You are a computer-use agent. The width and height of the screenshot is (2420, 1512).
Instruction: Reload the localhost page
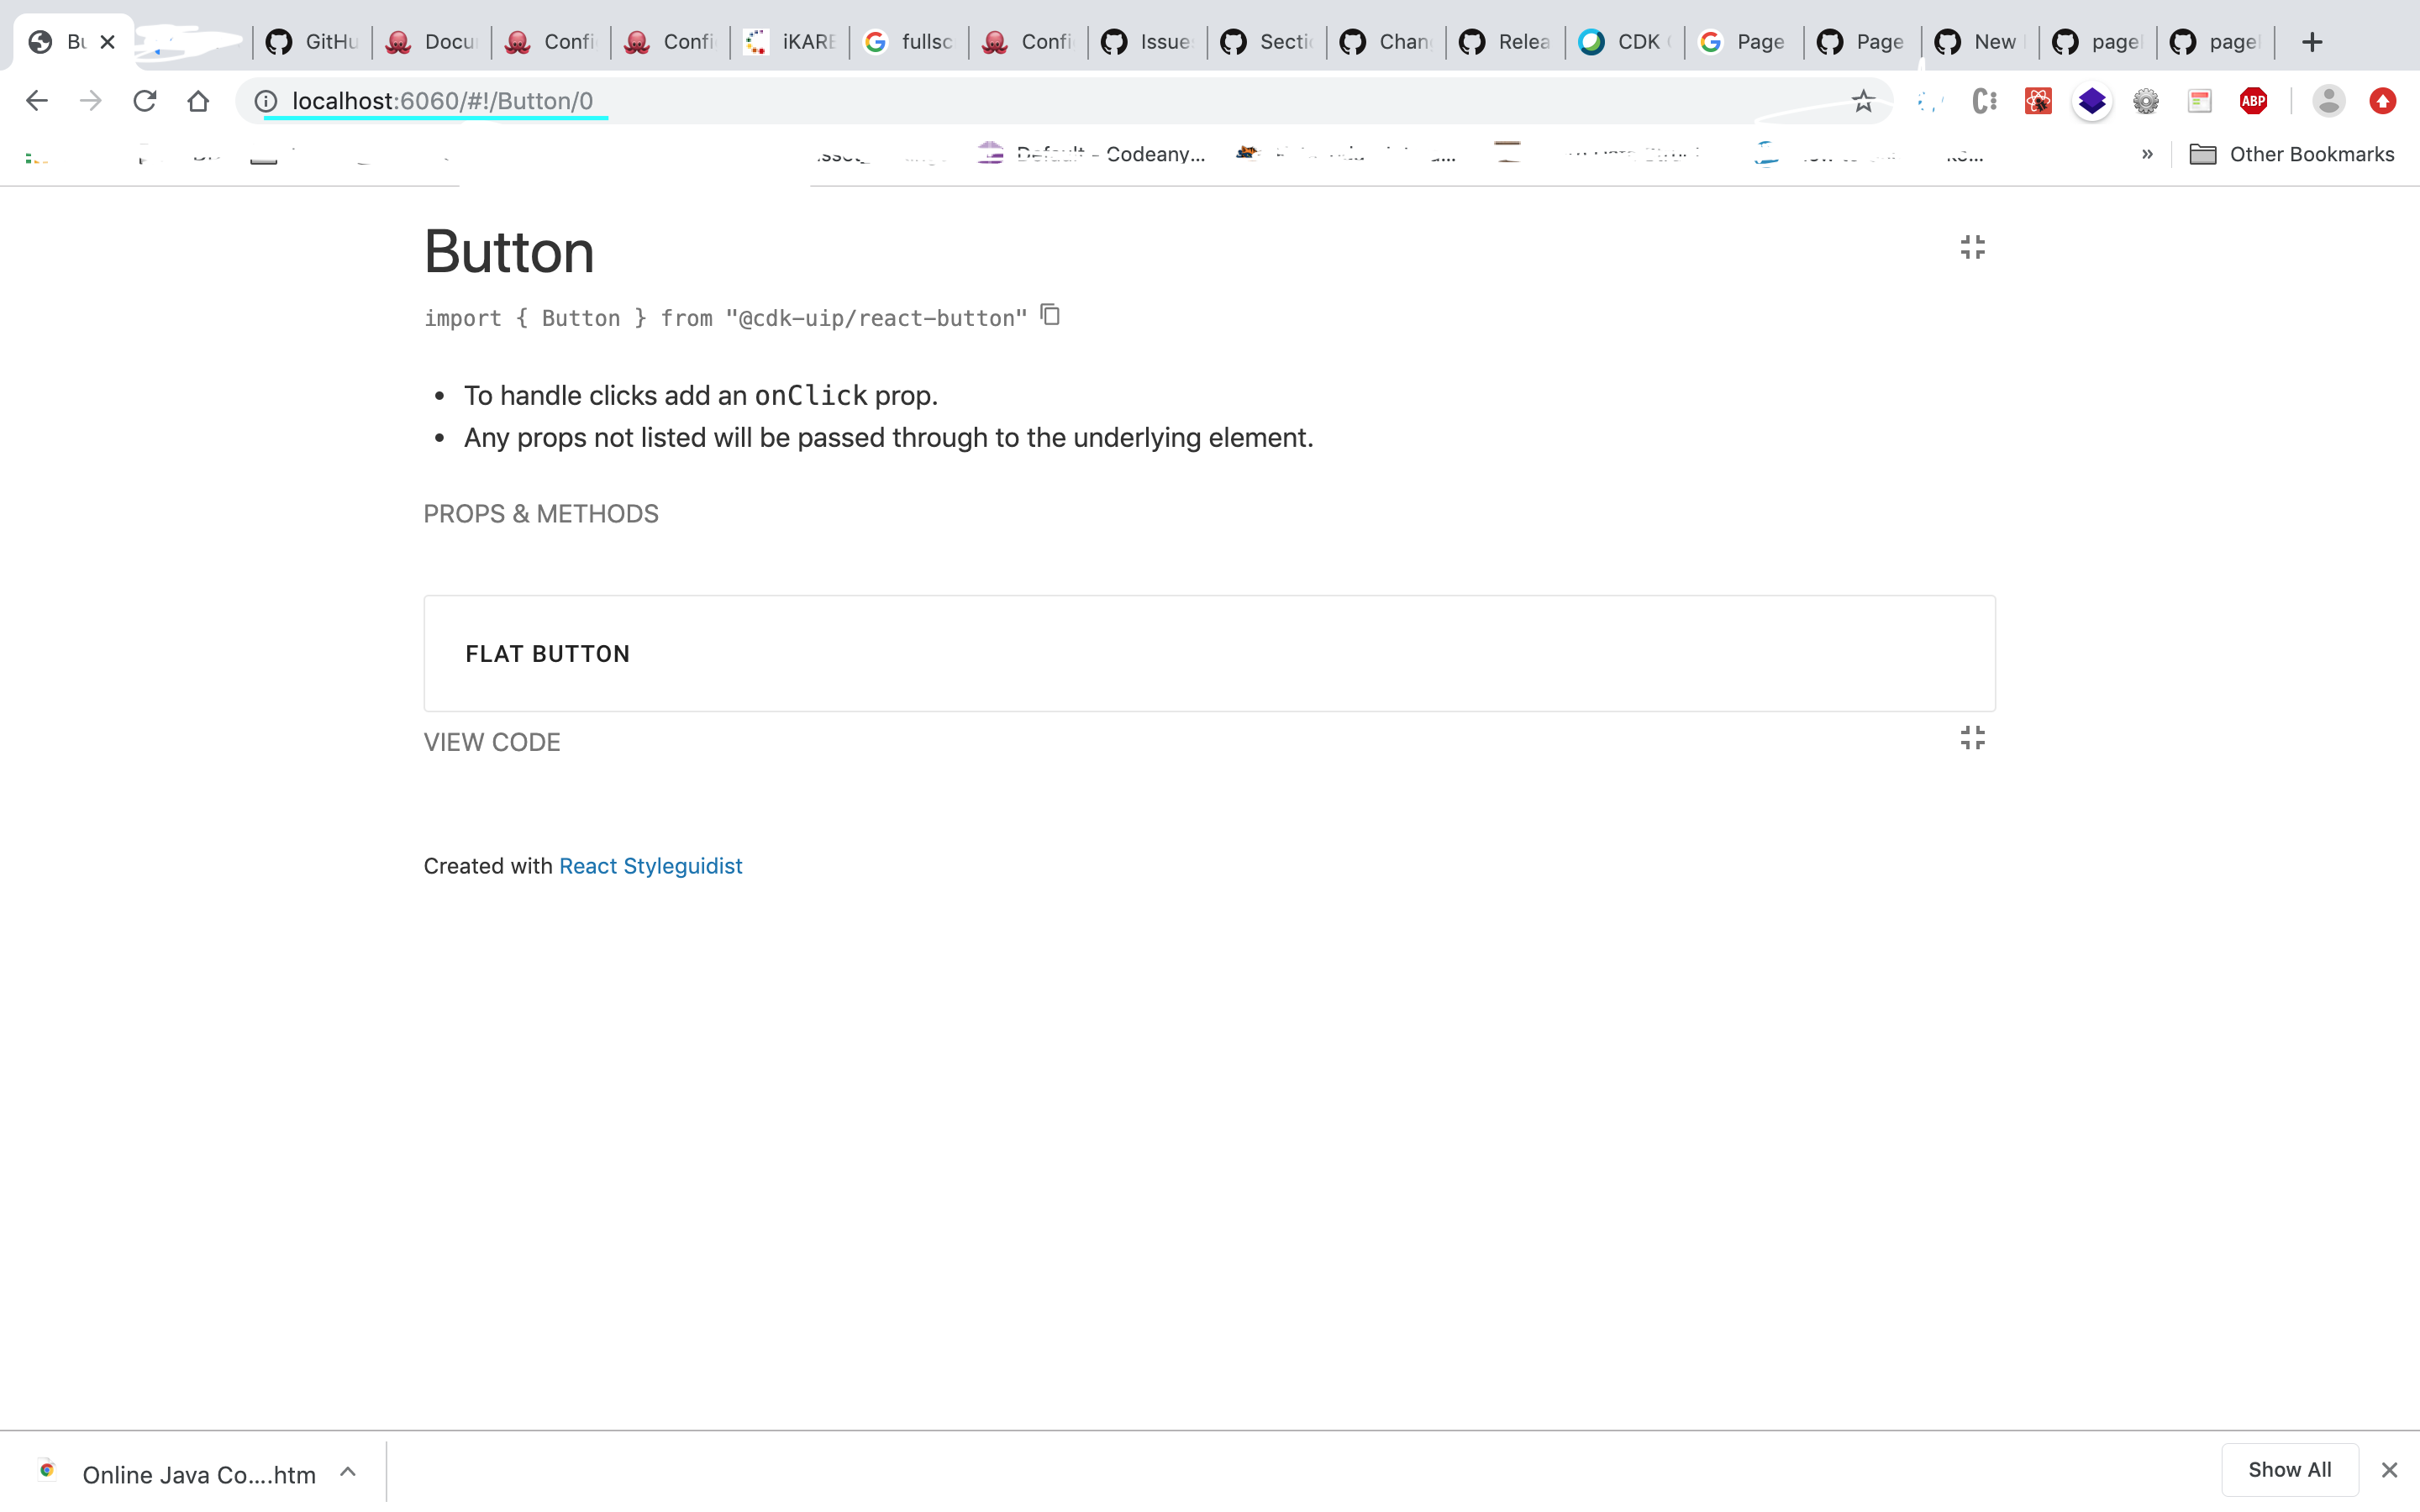(145, 101)
